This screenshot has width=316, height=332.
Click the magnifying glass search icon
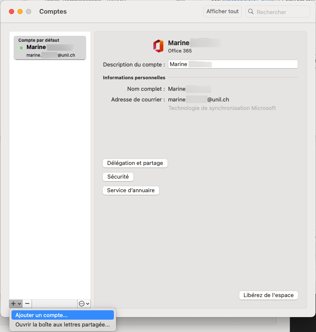click(x=251, y=12)
